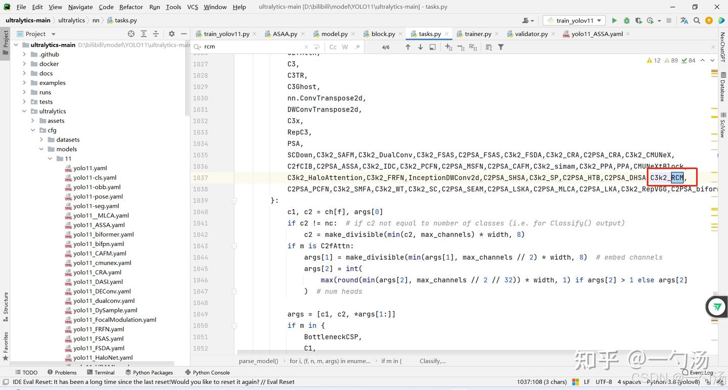Click the Search Everywhere magnifier icon

coord(697,21)
